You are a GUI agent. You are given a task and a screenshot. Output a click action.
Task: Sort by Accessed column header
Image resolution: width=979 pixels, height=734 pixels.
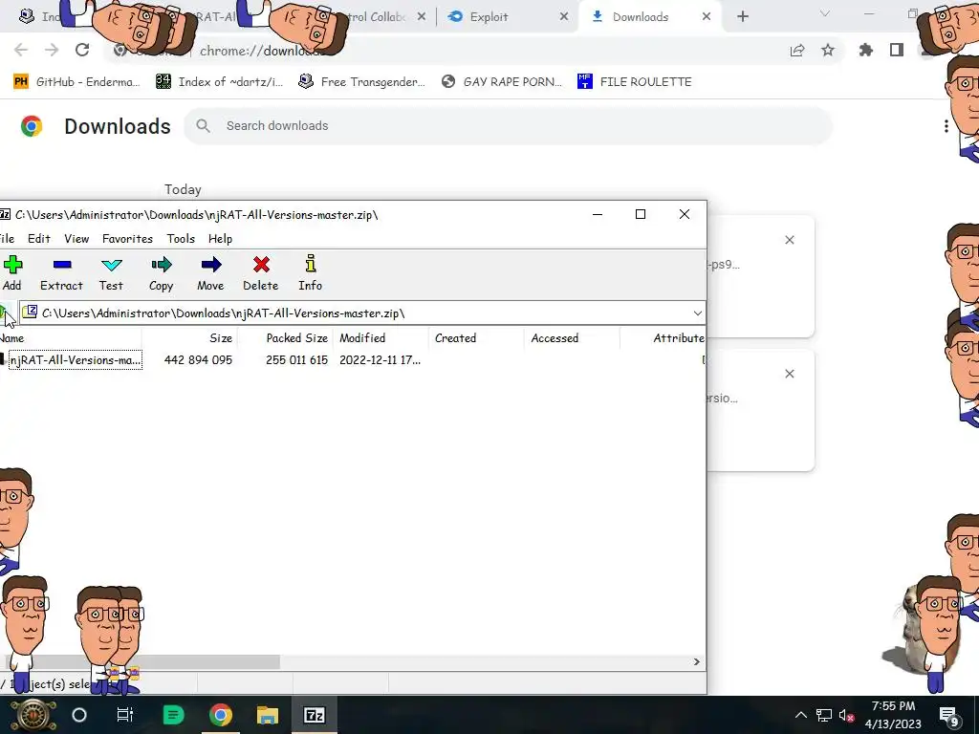(555, 338)
